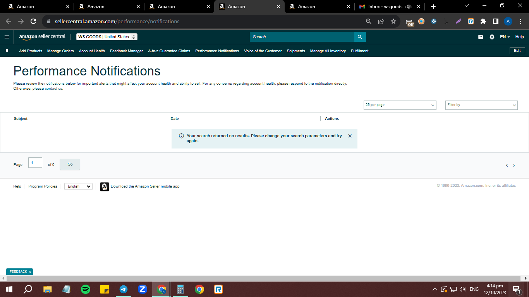The height and width of the screenshot is (297, 529).
Task: Go to Manage Orders
Action: point(60,51)
